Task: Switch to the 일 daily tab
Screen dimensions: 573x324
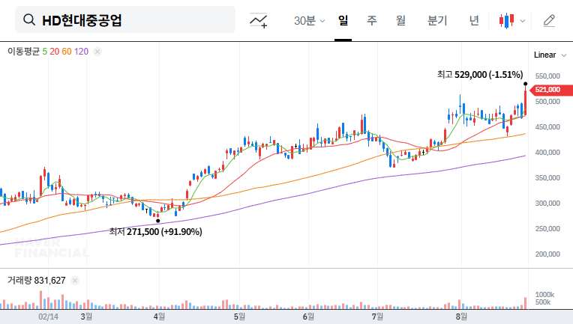Action: [343, 20]
